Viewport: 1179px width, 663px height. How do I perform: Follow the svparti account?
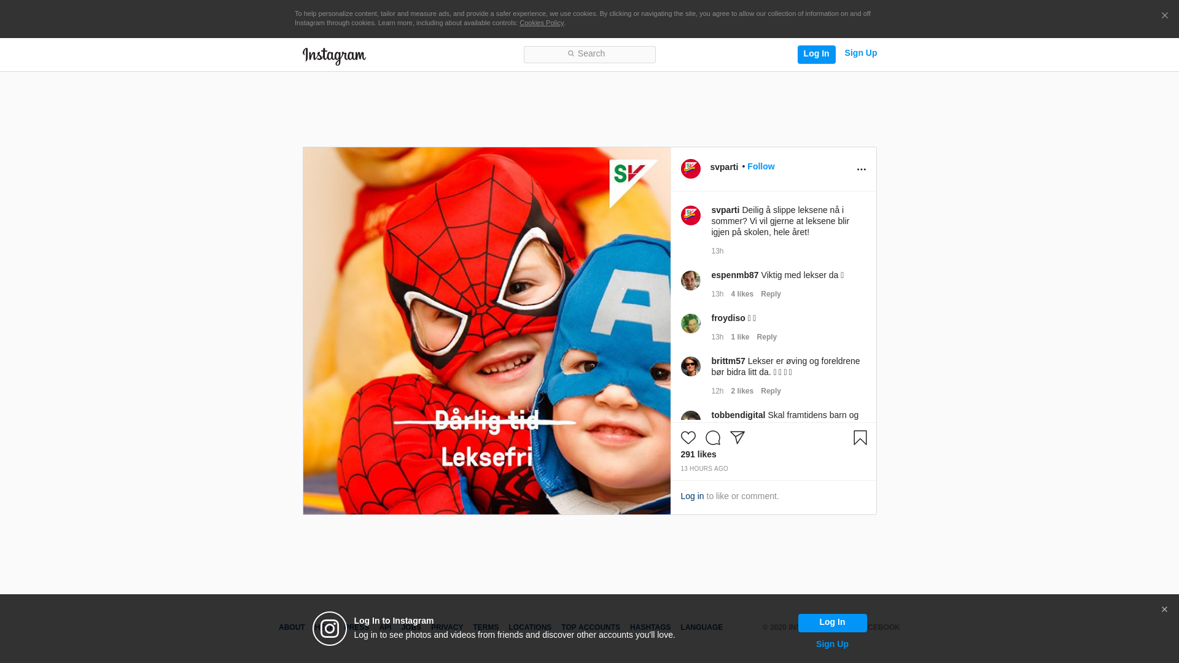pyautogui.click(x=761, y=166)
